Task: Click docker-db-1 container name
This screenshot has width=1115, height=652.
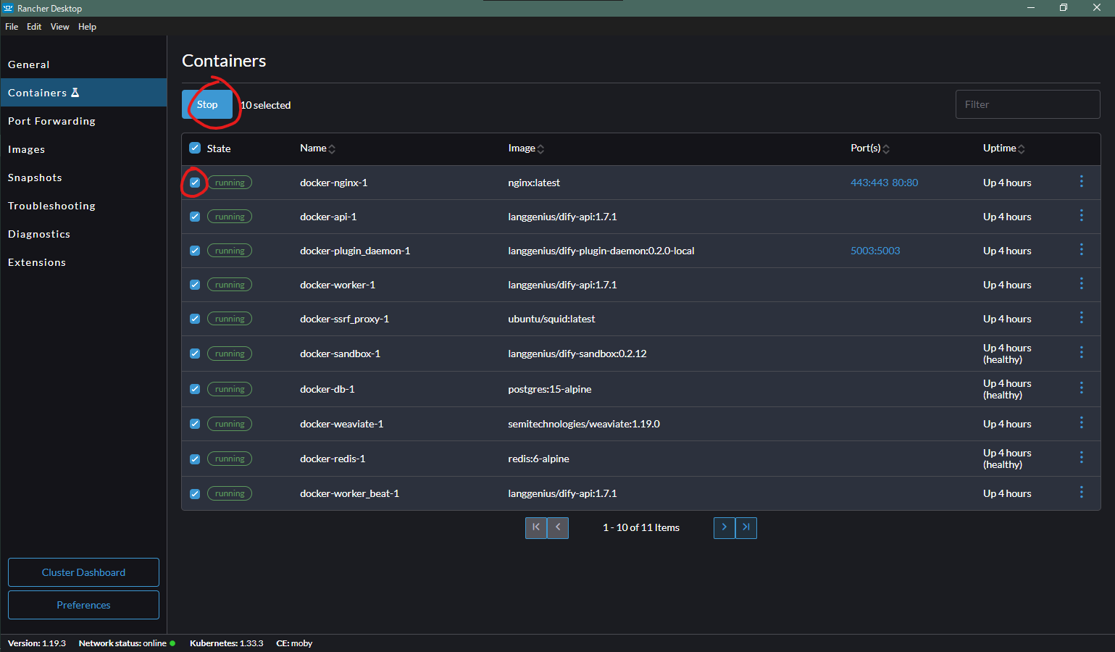Action: pos(327,389)
